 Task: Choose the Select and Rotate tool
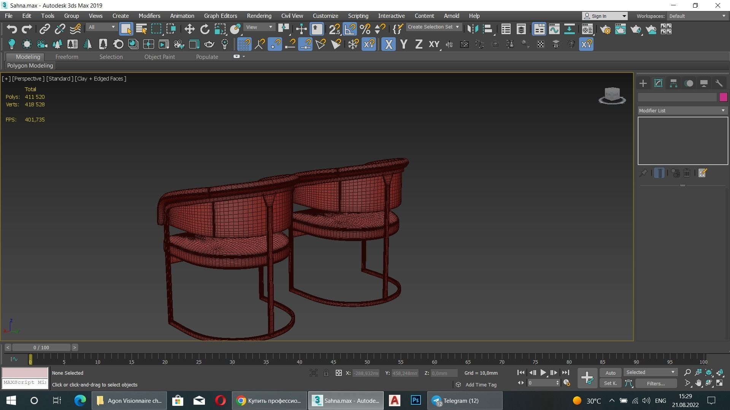tap(205, 29)
